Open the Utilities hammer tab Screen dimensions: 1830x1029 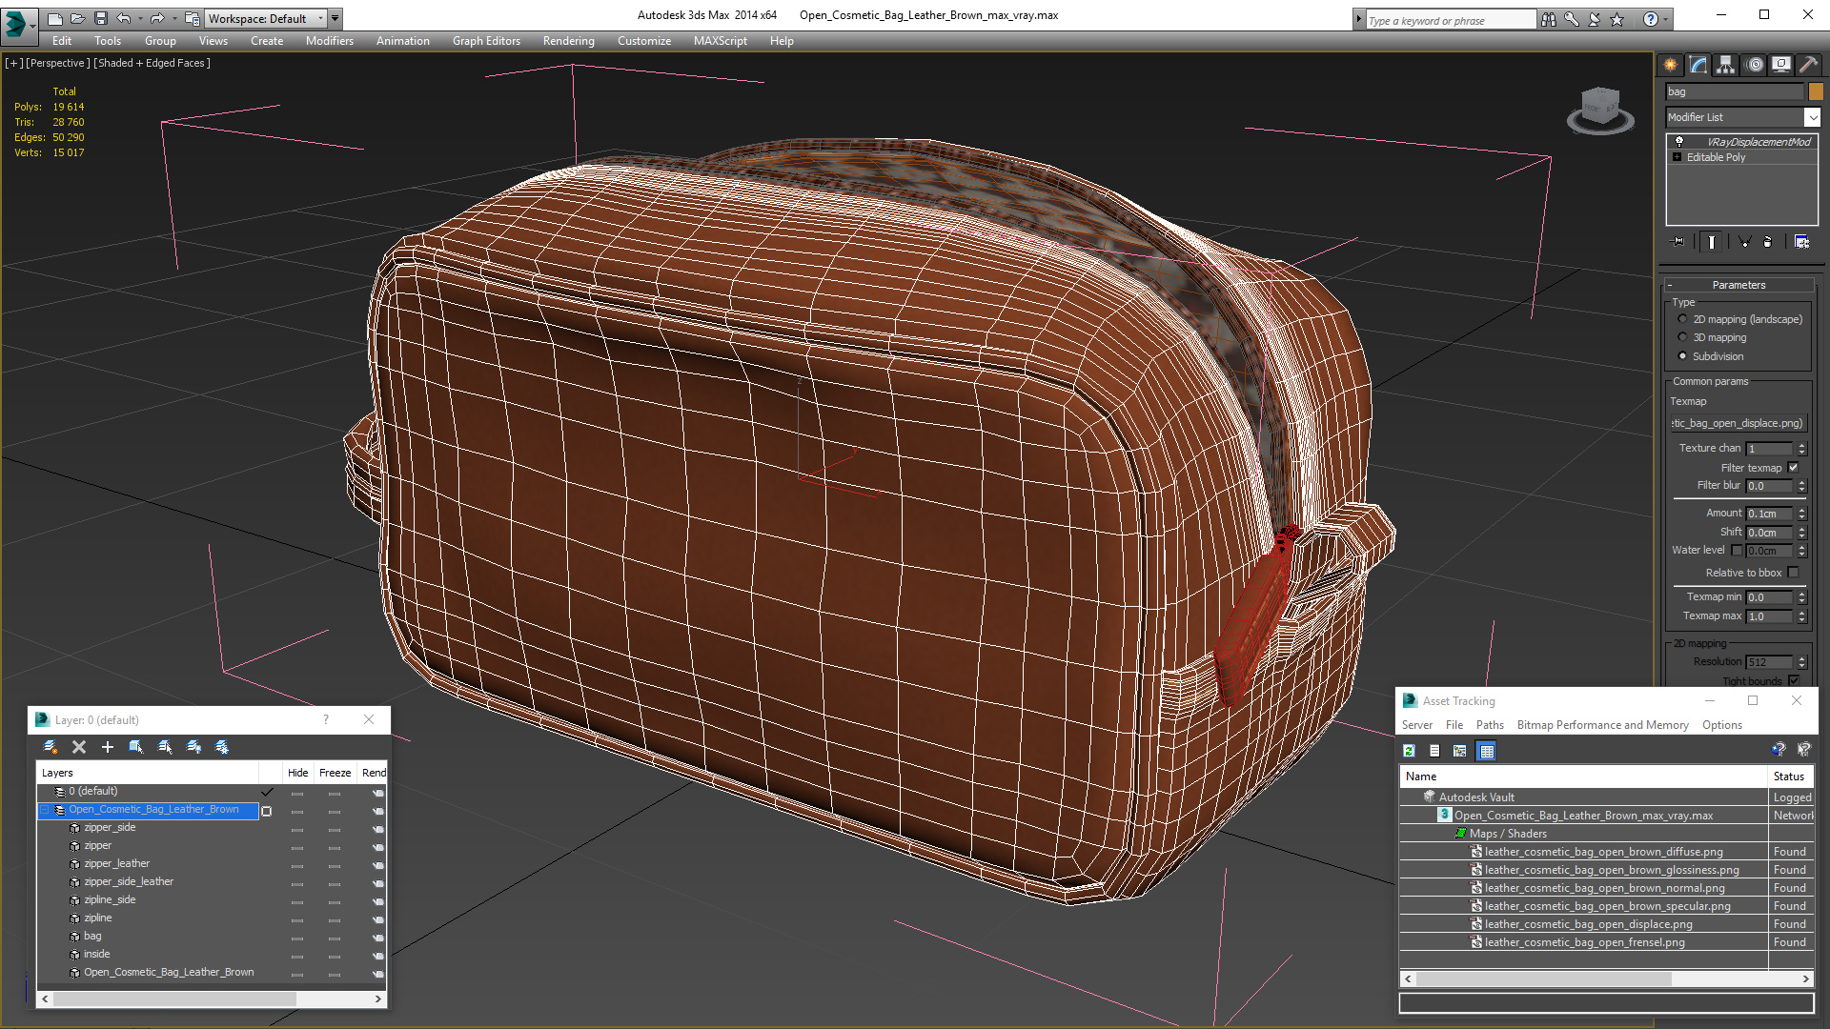coord(1807,65)
